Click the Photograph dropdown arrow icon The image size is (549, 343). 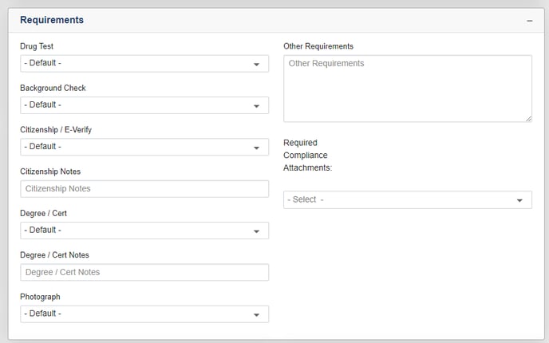coord(256,315)
